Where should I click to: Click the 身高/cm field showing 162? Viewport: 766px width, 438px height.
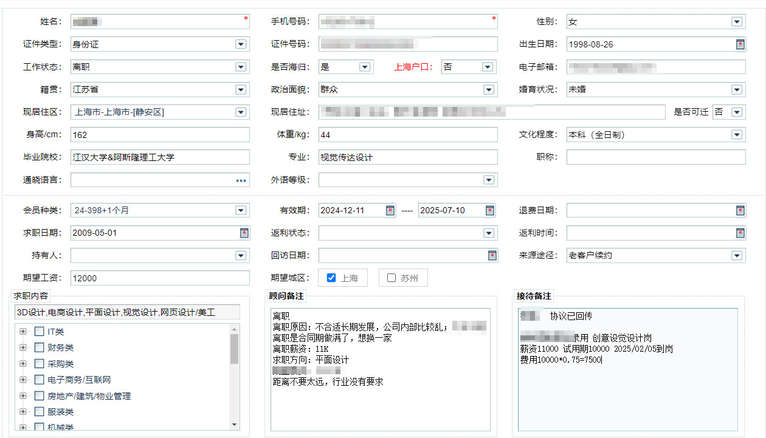pos(160,134)
